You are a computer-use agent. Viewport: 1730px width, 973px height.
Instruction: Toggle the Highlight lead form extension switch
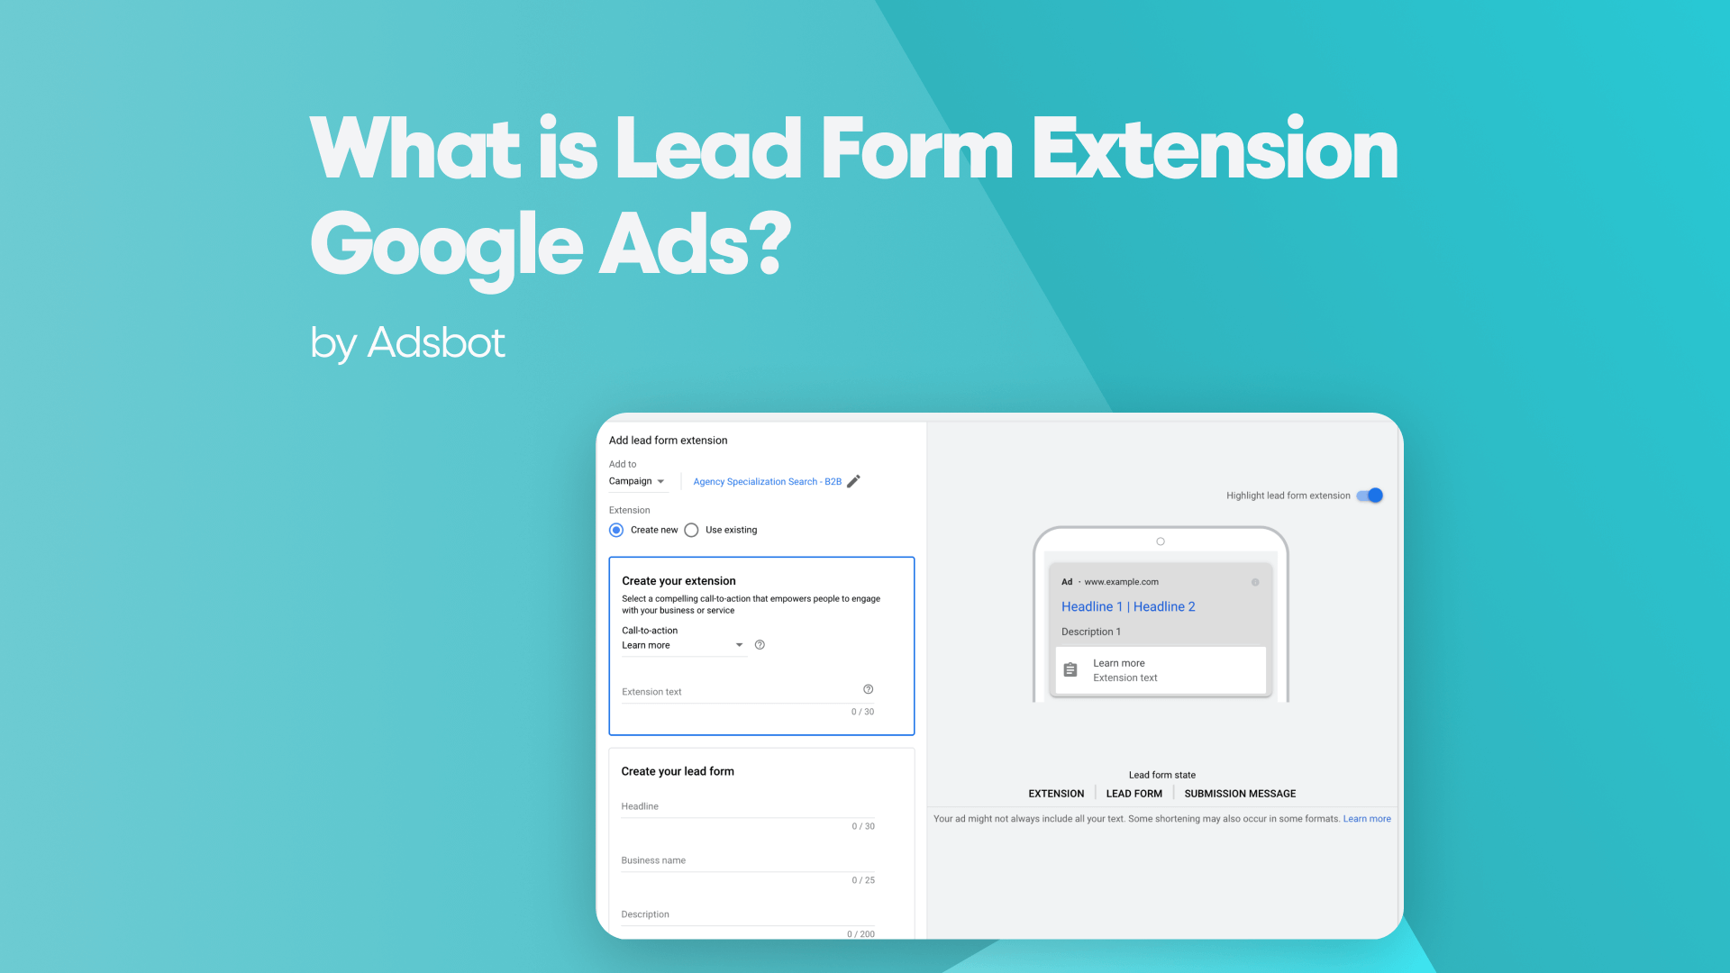point(1370,496)
